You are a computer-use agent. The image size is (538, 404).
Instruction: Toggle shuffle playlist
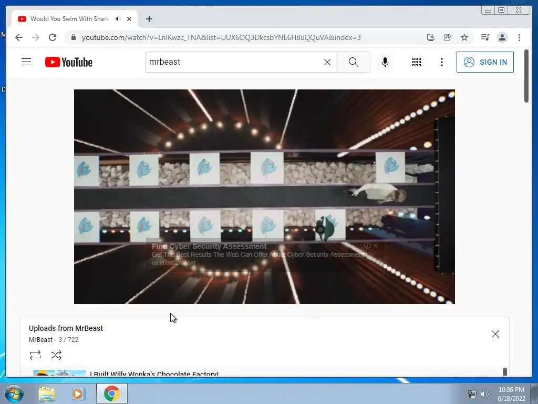56,355
